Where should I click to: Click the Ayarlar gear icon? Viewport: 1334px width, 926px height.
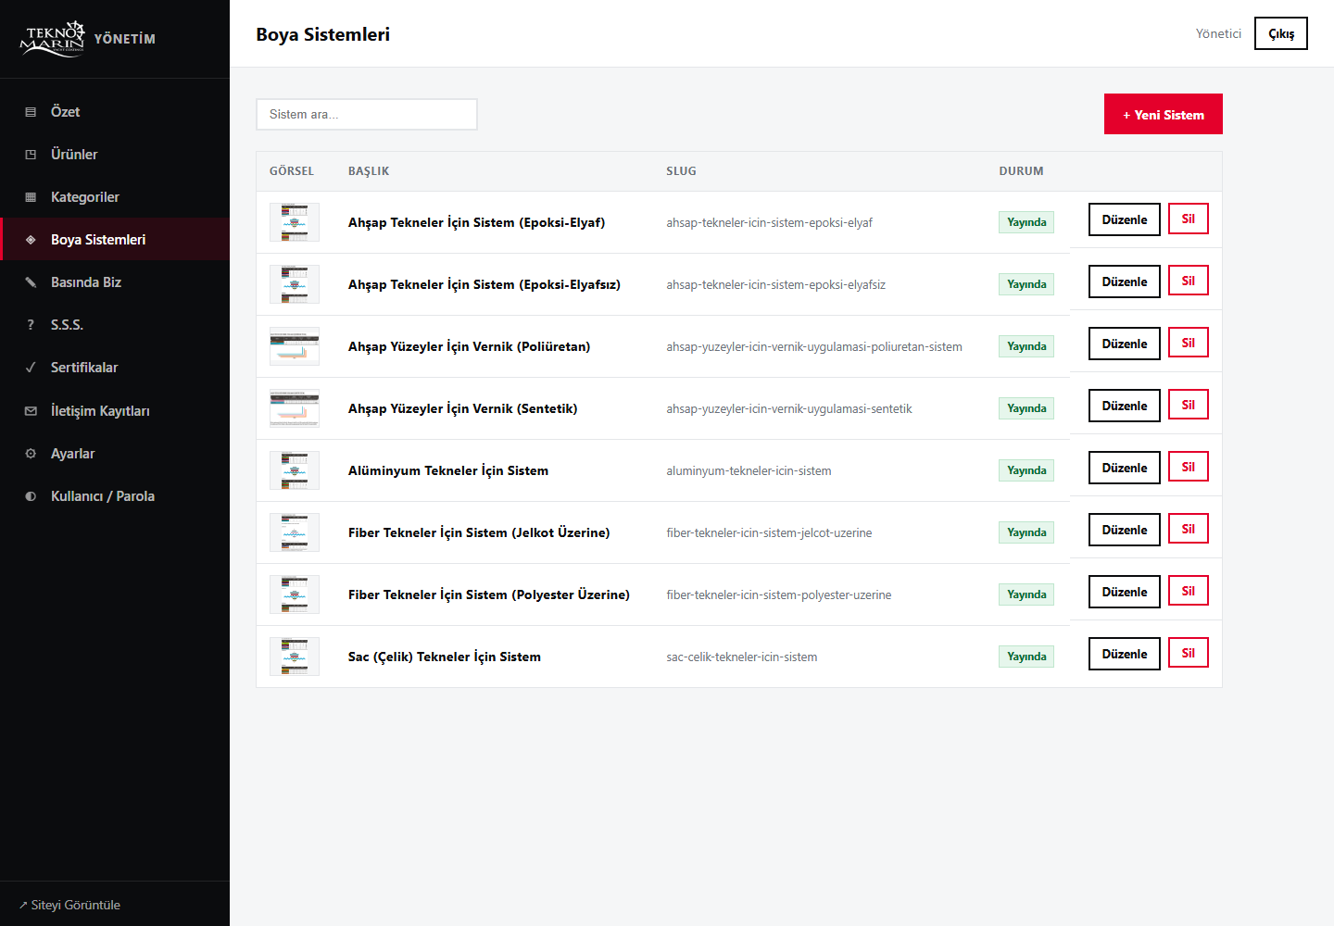coord(31,454)
